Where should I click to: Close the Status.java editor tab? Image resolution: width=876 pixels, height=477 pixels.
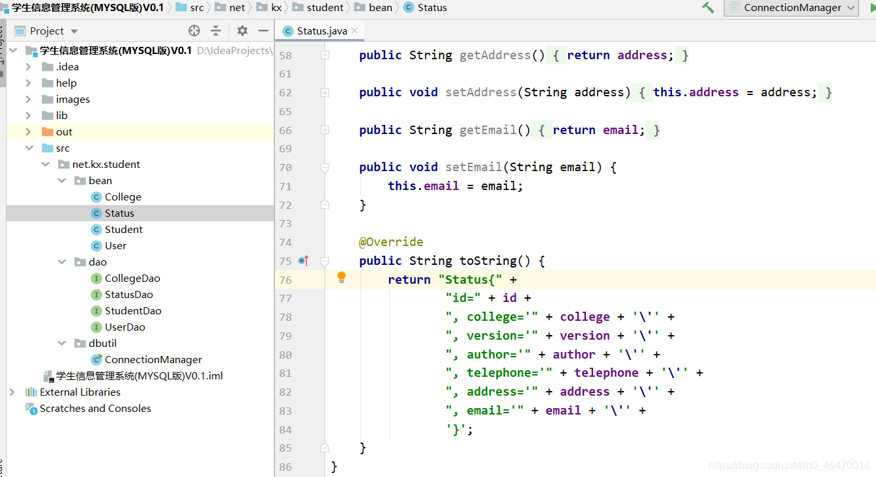355,31
